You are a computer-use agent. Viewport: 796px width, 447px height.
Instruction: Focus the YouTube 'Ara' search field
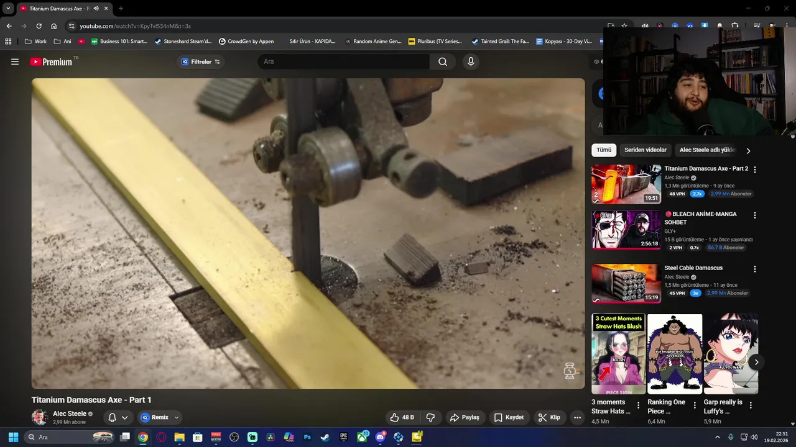pyautogui.click(x=343, y=61)
